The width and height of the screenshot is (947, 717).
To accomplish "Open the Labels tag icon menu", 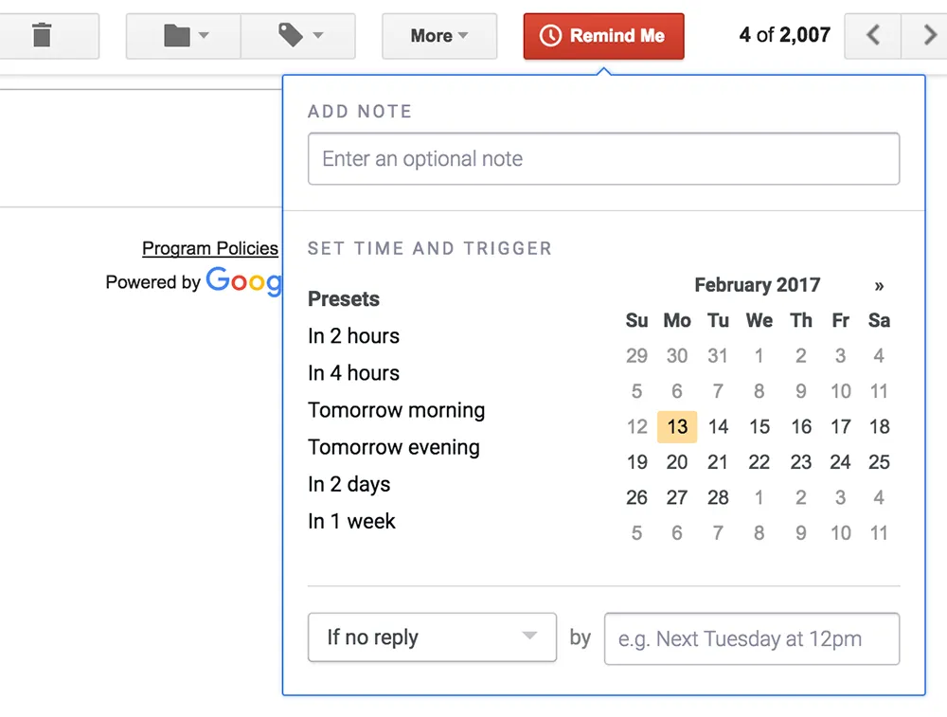I will click(x=297, y=36).
